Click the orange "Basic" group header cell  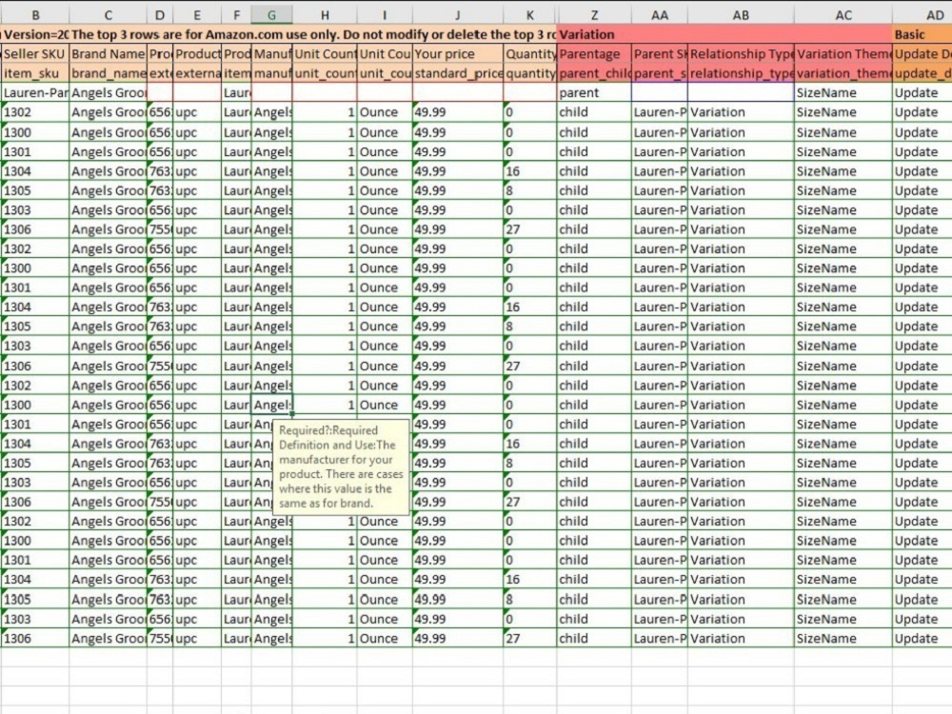point(922,34)
